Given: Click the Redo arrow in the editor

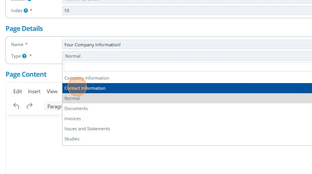Looking at the screenshot, I should (x=30, y=106).
